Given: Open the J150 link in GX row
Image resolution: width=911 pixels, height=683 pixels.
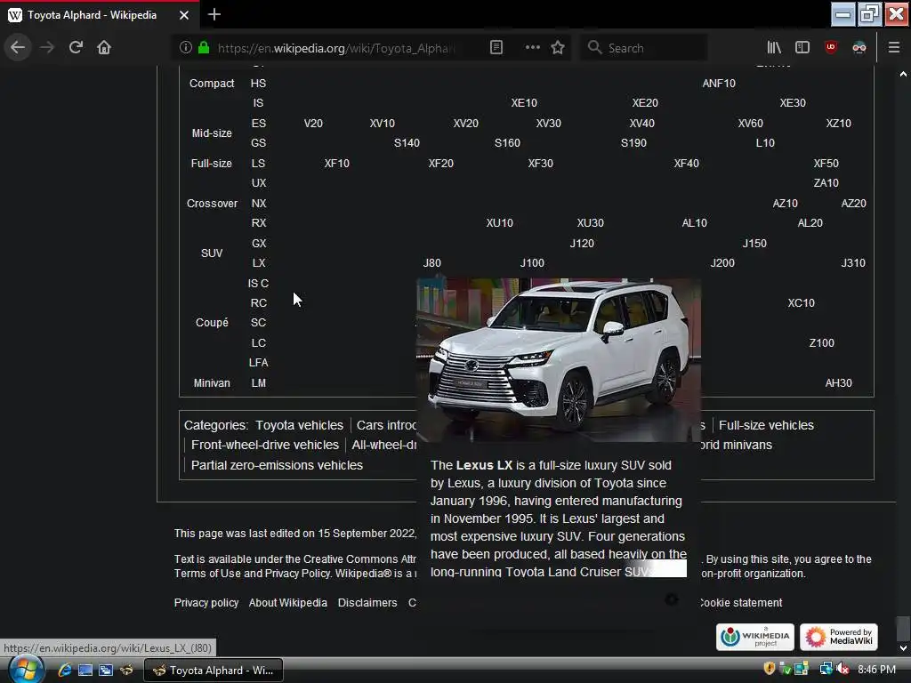Looking at the screenshot, I should click(754, 244).
